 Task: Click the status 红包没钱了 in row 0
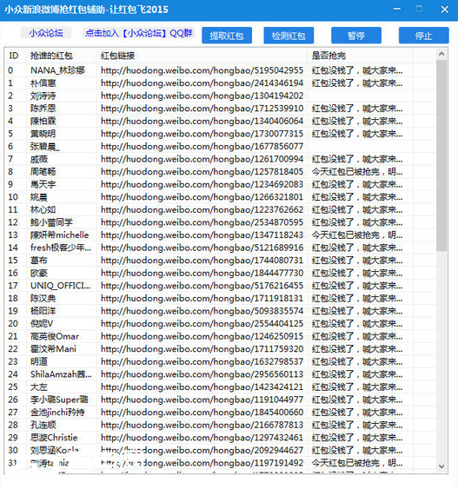(357, 70)
